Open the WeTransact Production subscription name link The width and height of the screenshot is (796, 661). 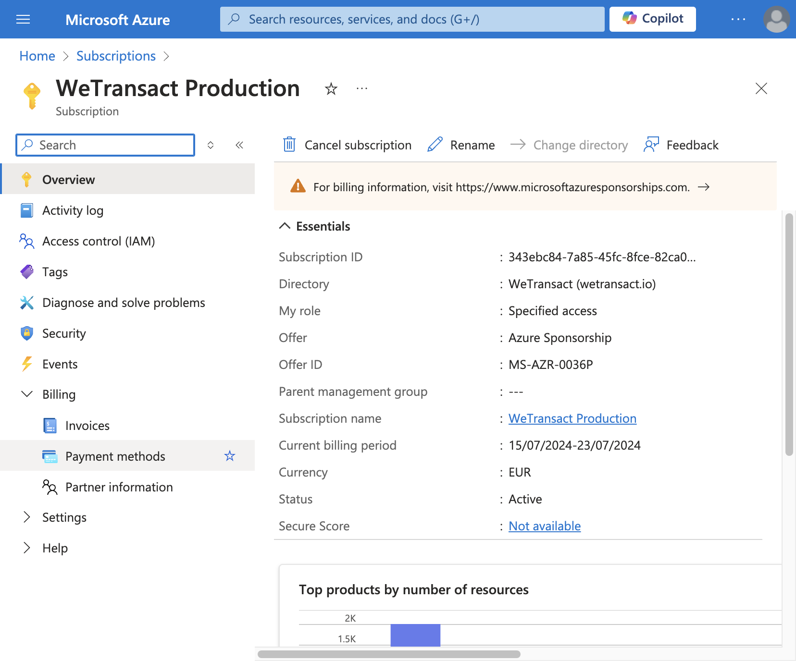(x=572, y=418)
